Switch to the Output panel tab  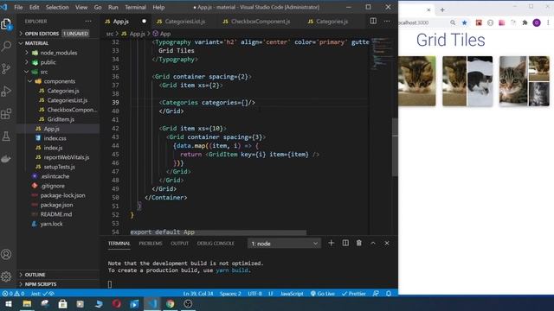pyautogui.click(x=179, y=244)
